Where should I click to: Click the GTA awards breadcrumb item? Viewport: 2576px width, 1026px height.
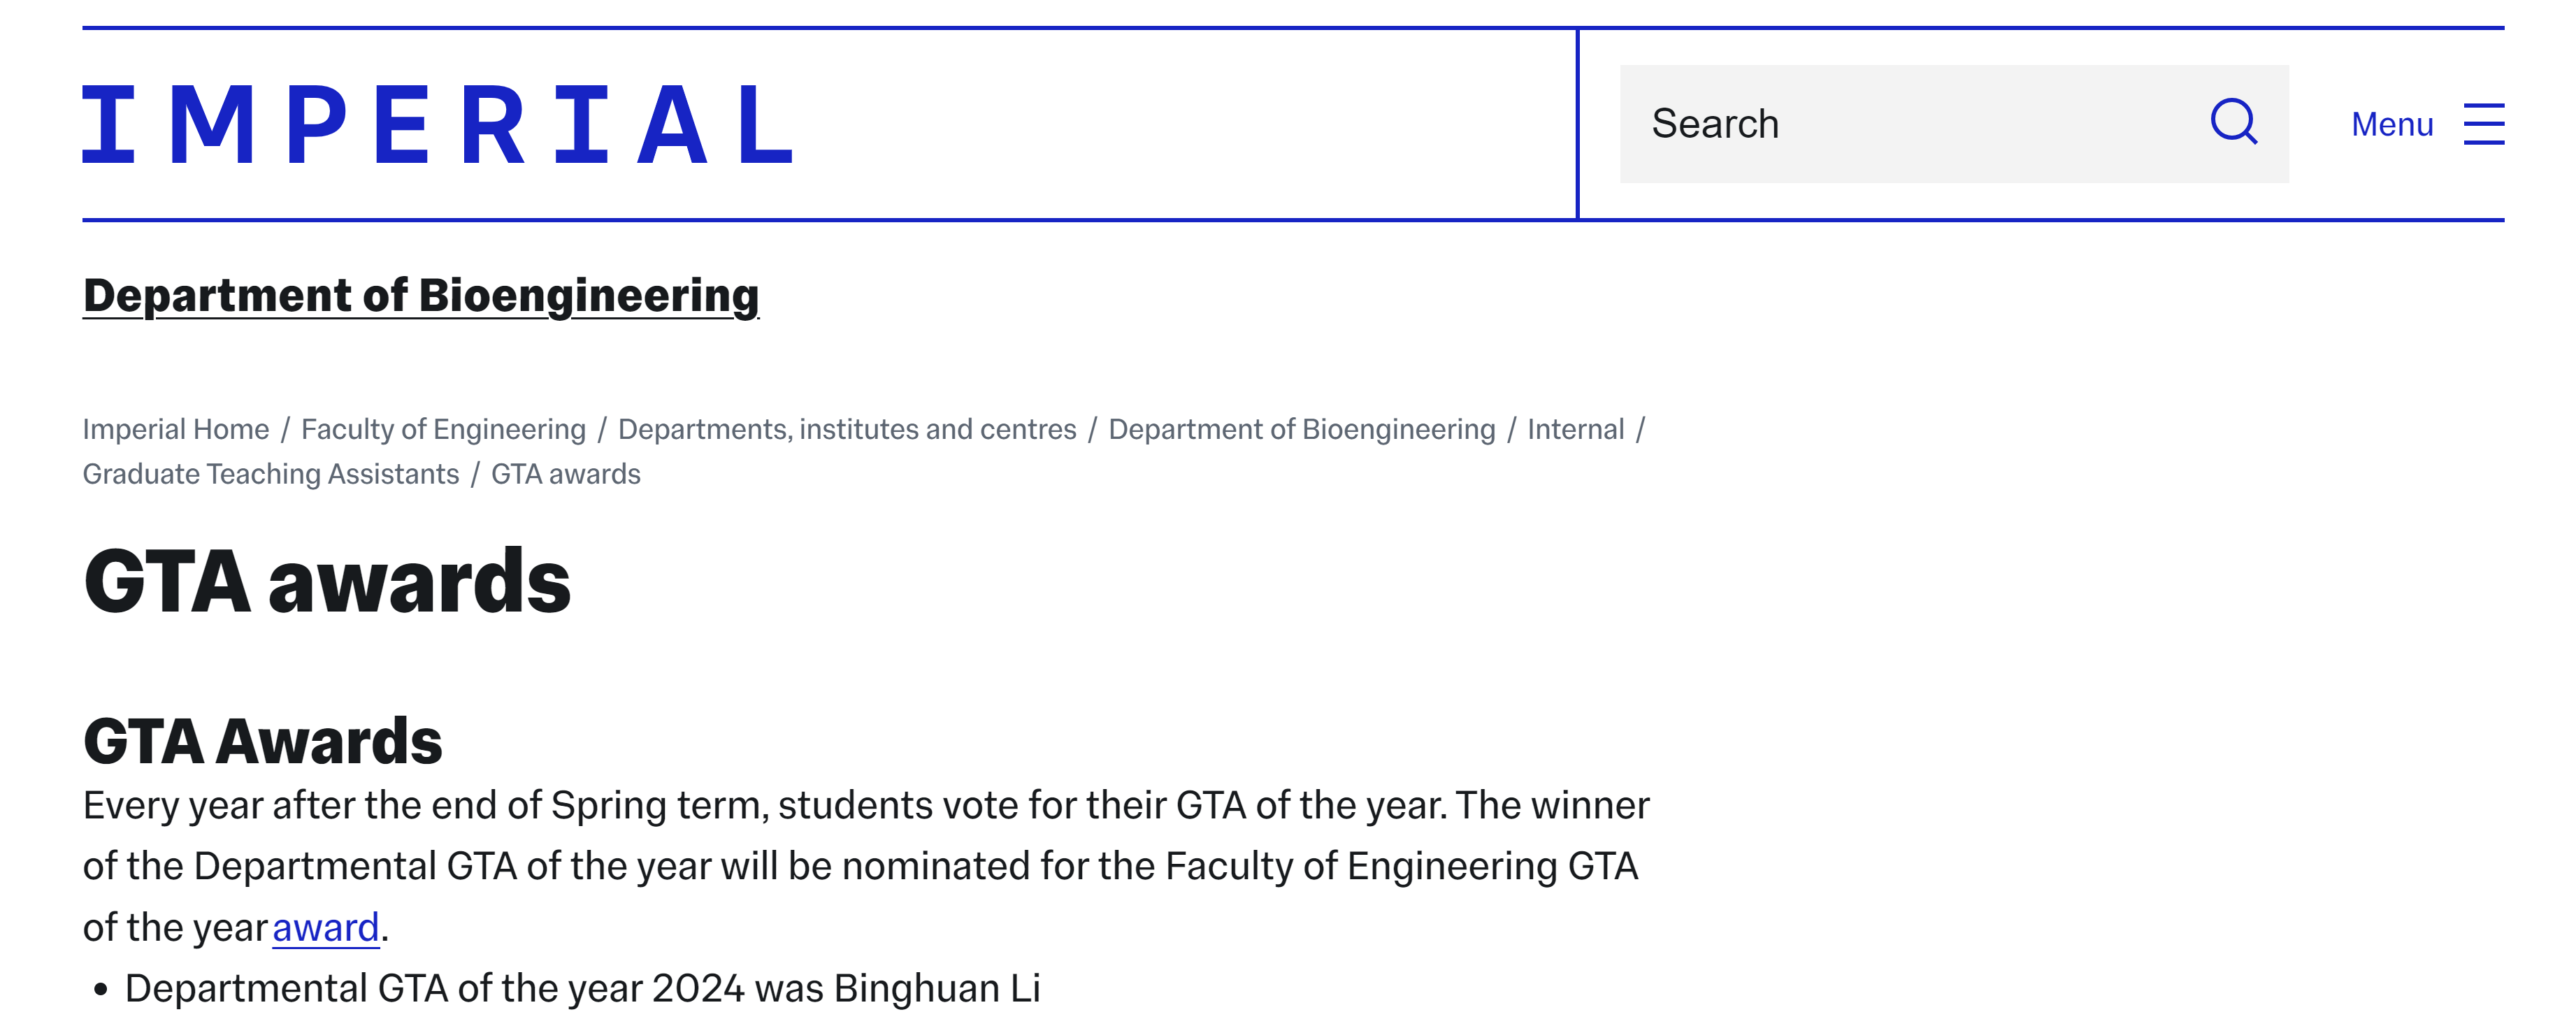tap(565, 474)
